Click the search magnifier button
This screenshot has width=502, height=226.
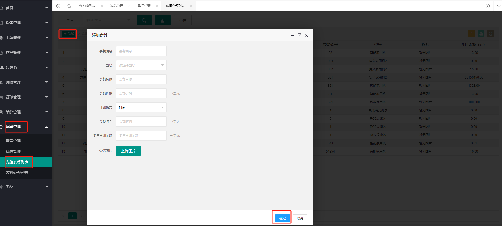[x=144, y=20]
